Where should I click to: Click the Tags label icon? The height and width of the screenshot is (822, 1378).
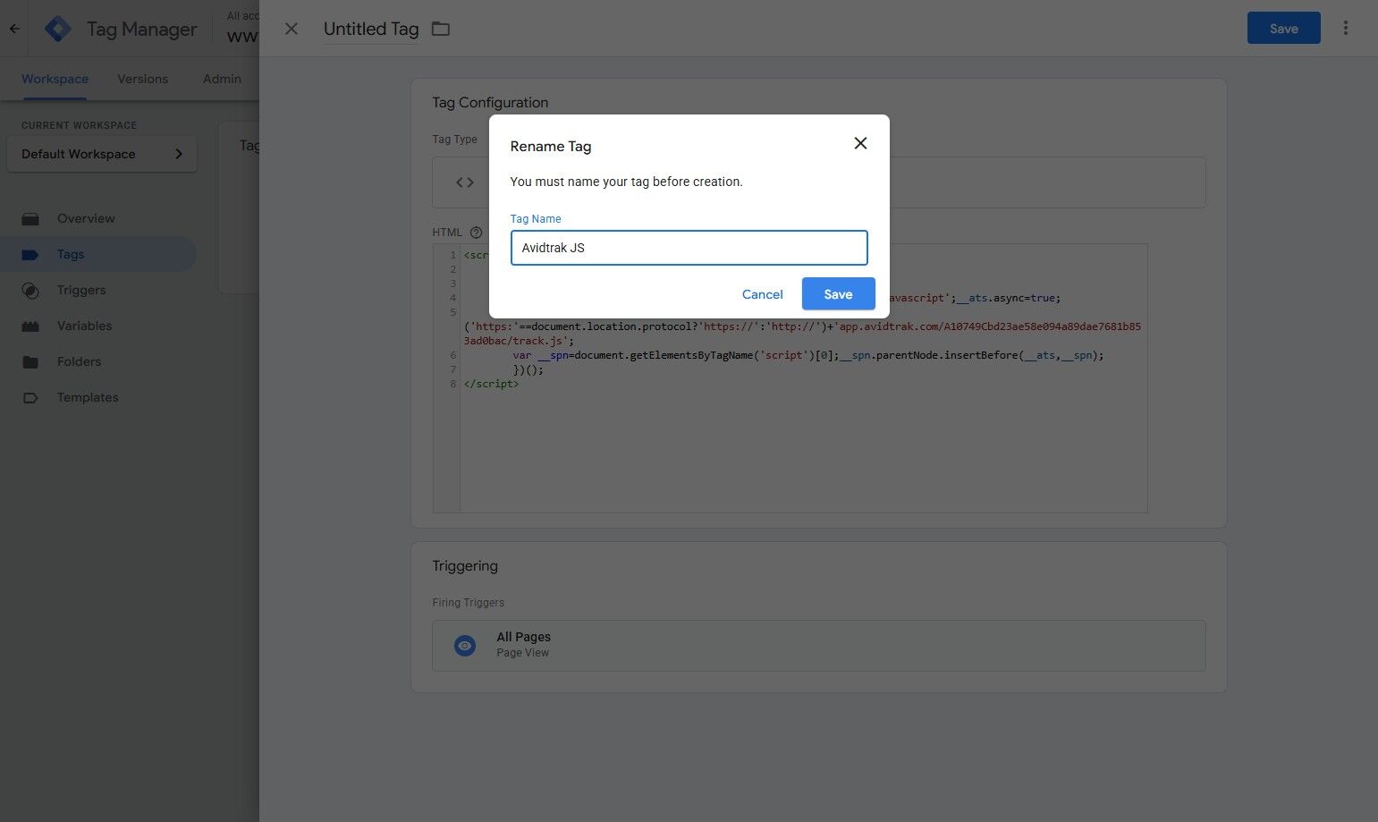tap(30, 255)
